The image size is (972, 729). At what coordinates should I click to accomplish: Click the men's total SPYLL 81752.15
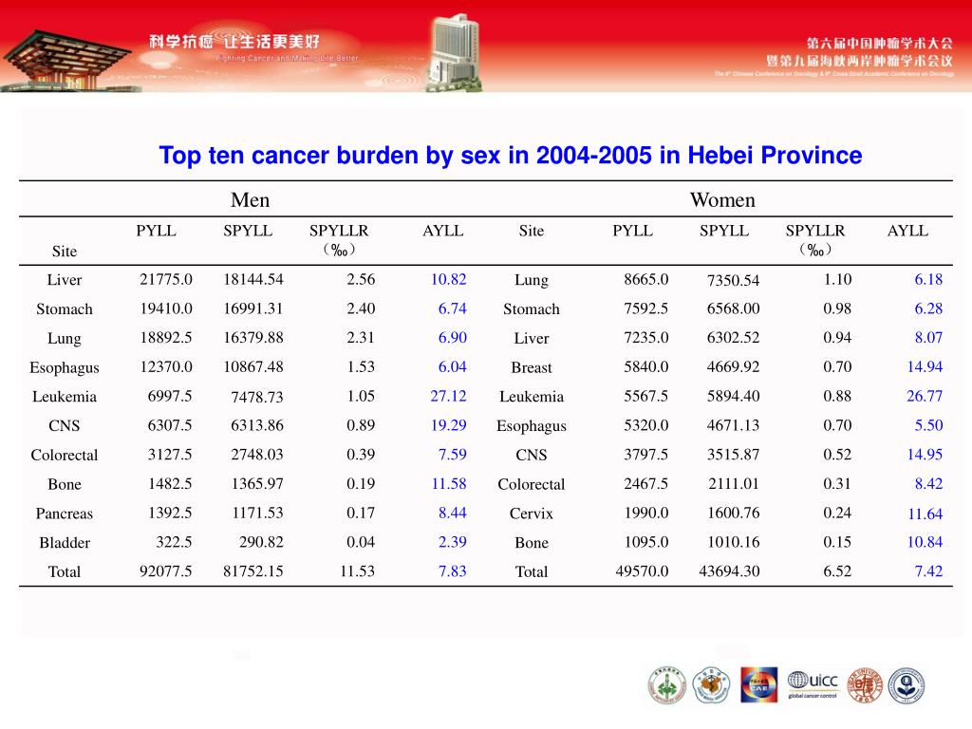pos(252,570)
